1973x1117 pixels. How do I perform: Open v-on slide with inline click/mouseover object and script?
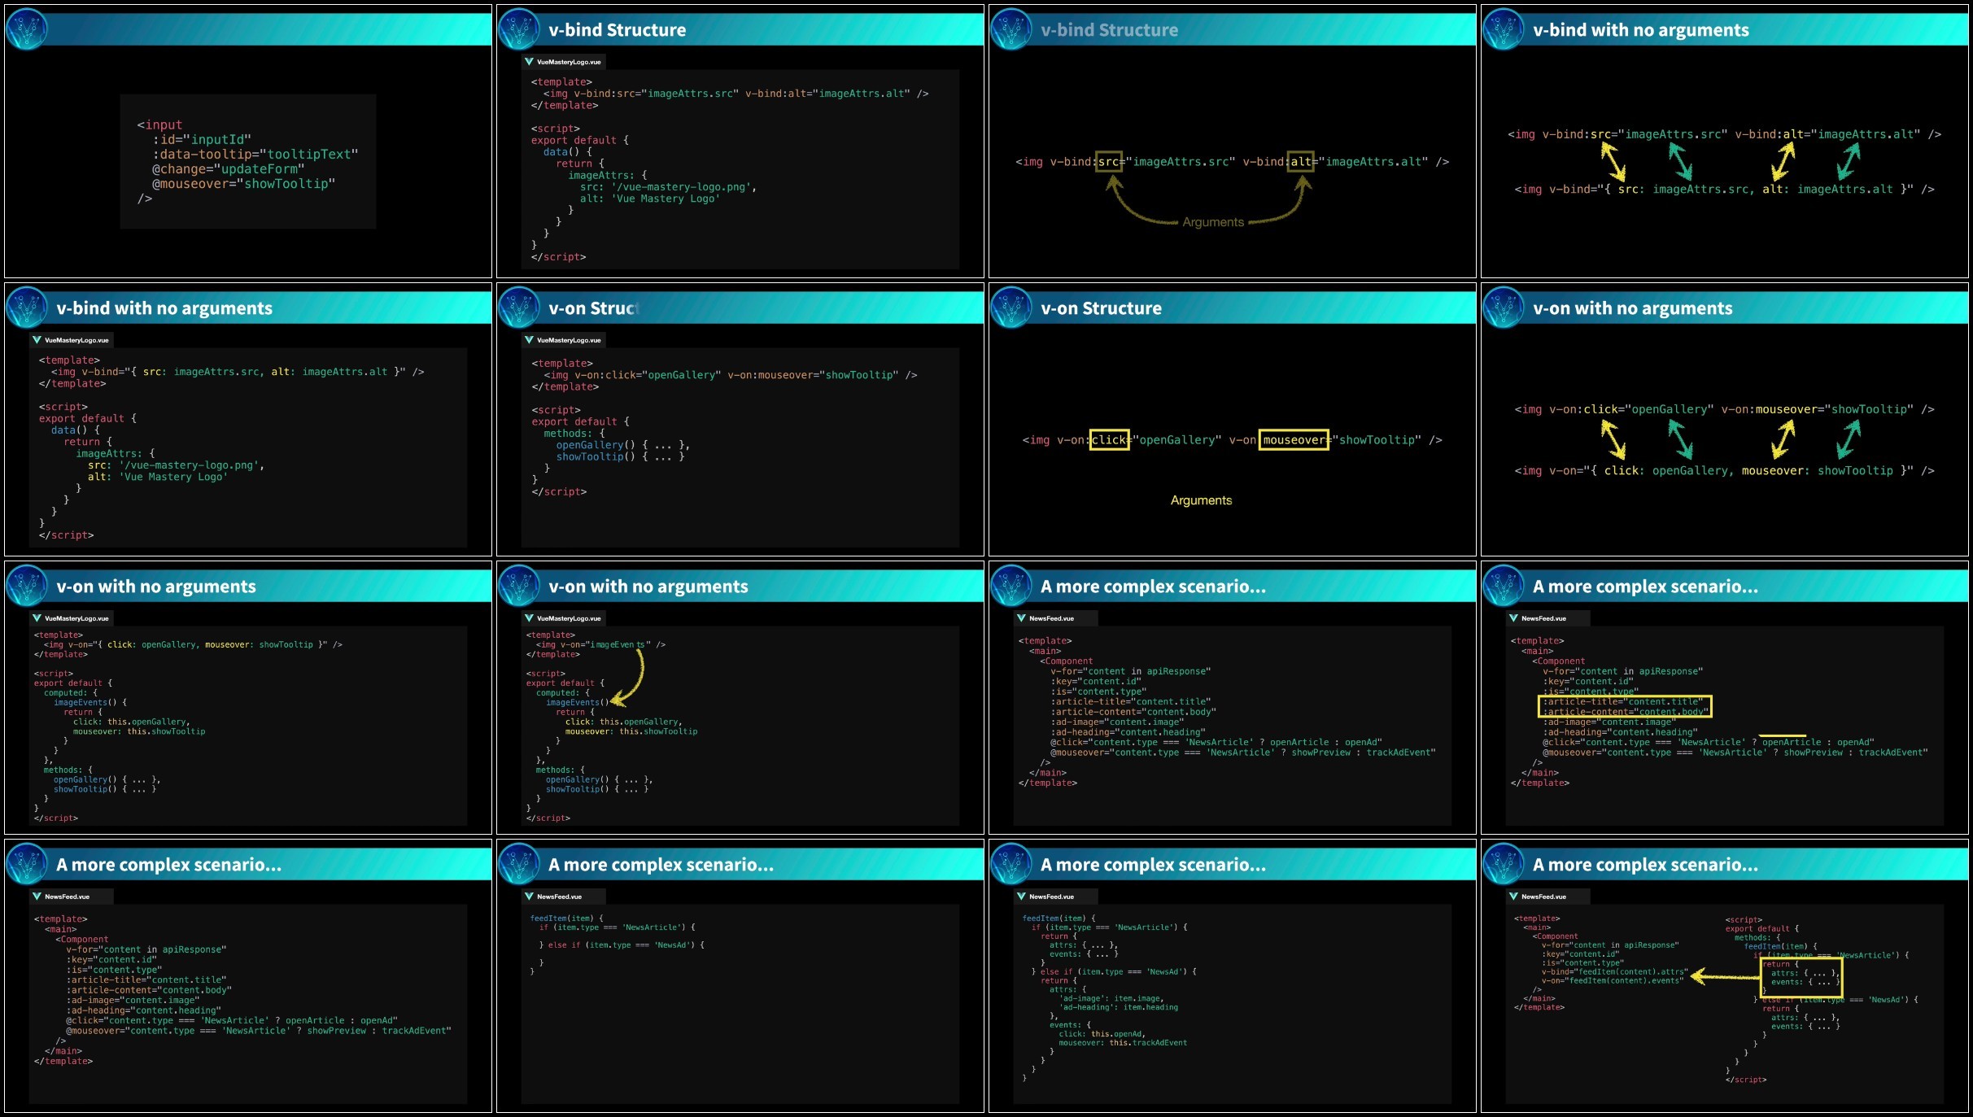(x=248, y=698)
